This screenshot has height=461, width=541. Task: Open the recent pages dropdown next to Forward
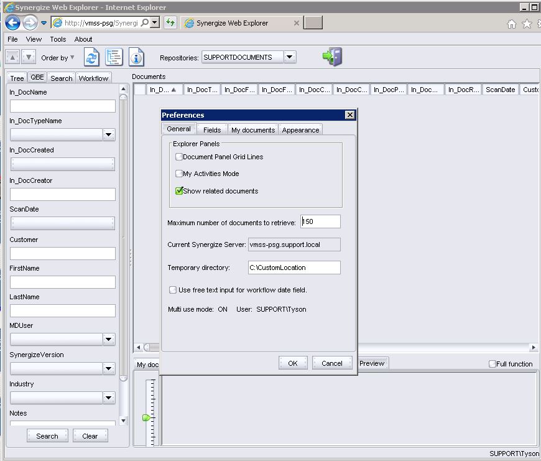coord(44,23)
